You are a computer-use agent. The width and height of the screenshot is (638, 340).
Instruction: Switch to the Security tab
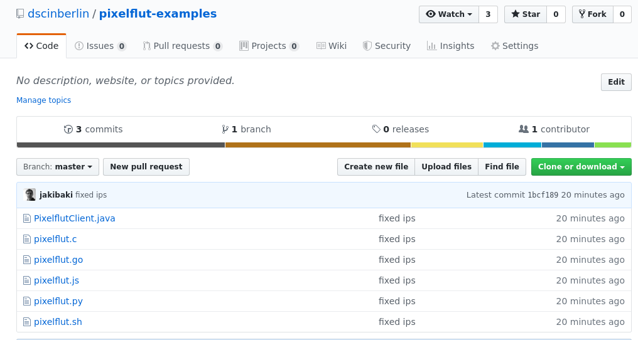click(387, 46)
